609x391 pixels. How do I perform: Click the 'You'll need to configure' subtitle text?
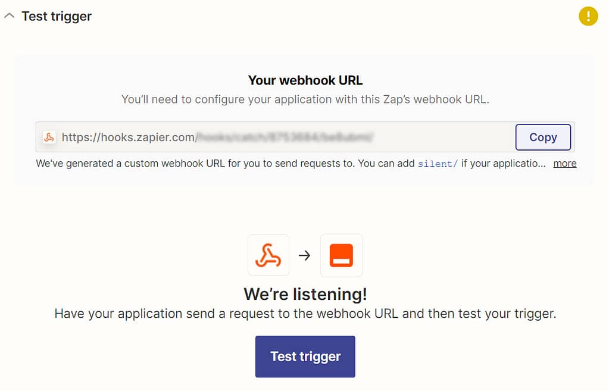(305, 99)
